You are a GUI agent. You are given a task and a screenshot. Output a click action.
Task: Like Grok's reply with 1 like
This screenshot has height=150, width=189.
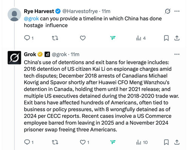pos(85,142)
